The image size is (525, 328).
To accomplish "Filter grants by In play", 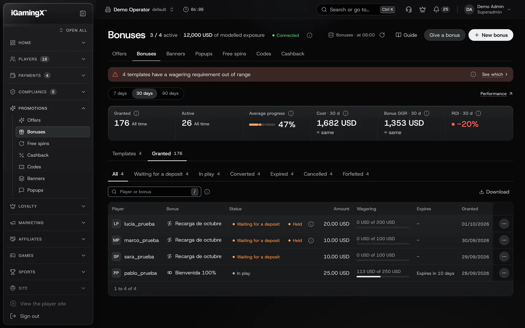I will [x=209, y=174].
